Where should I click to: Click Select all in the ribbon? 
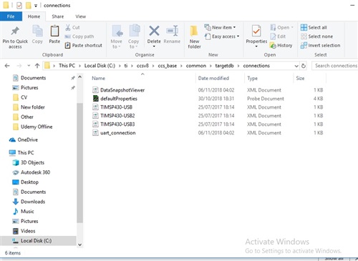tap(314, 27)
